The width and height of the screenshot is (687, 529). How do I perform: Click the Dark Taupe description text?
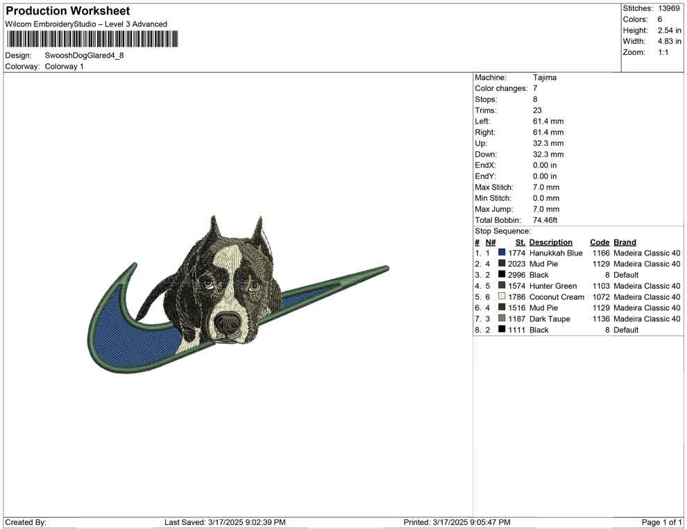pos(550,318)
